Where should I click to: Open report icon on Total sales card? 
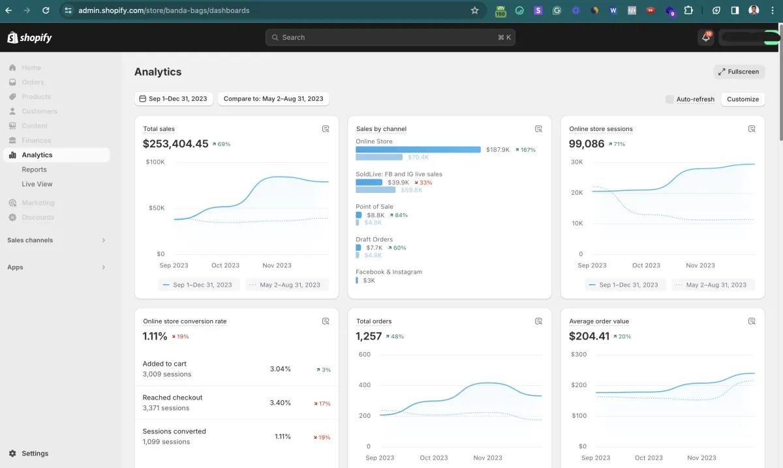[326, 129]
